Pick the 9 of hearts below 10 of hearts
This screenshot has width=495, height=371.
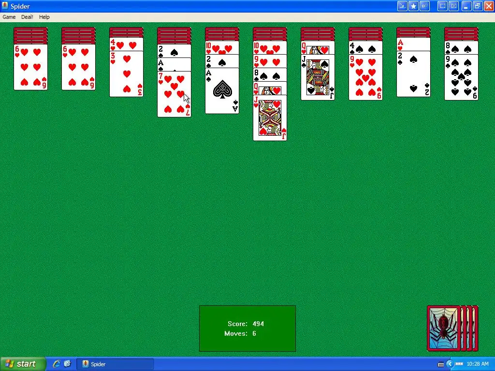pos(270,61)
